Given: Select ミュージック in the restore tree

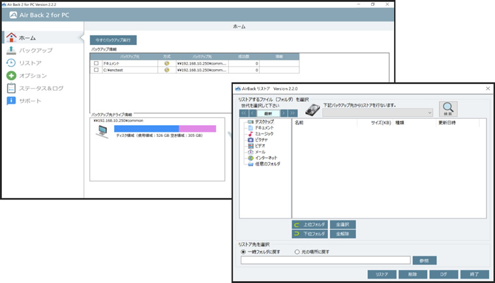Looking at the screenshot, I should (264, 134).
